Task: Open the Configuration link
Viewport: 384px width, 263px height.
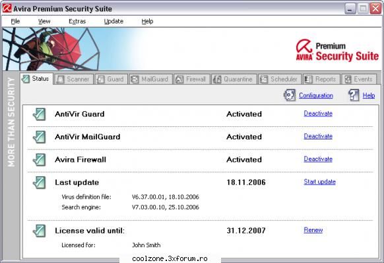Action: point(316,95)
